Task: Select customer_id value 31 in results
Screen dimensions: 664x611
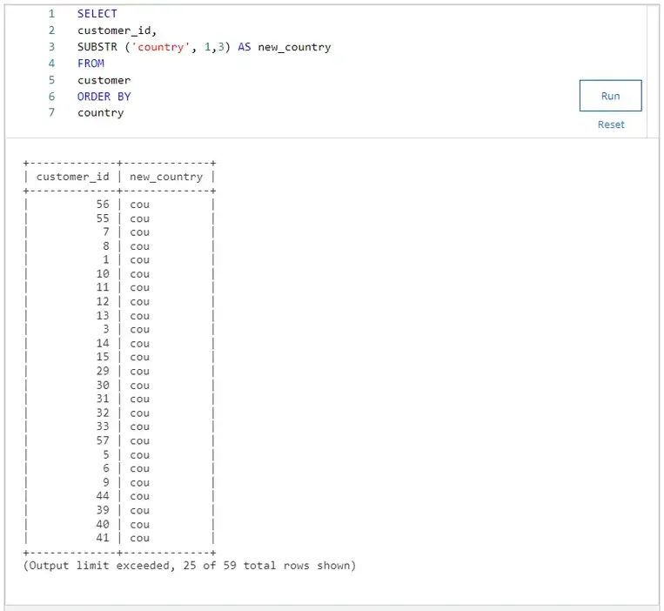Action: click(x=103, y=399)
